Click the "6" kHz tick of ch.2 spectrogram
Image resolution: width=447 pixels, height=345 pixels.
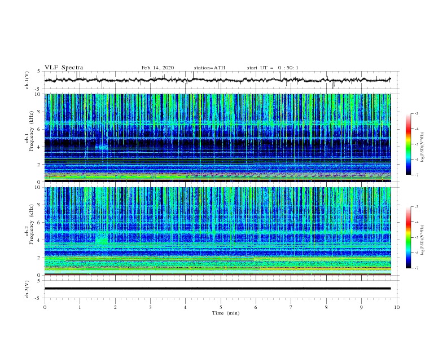click(x=40, y=223)
